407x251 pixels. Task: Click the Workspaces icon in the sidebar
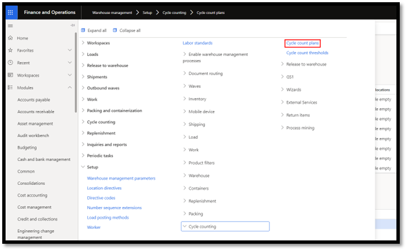tap(11, 75)
